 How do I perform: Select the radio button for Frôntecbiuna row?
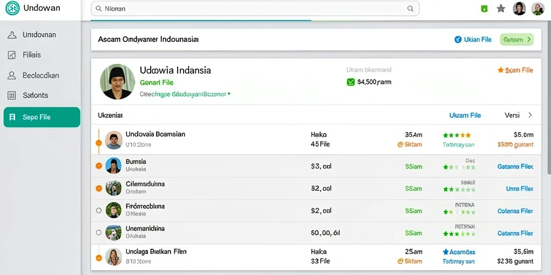[99, 211]
